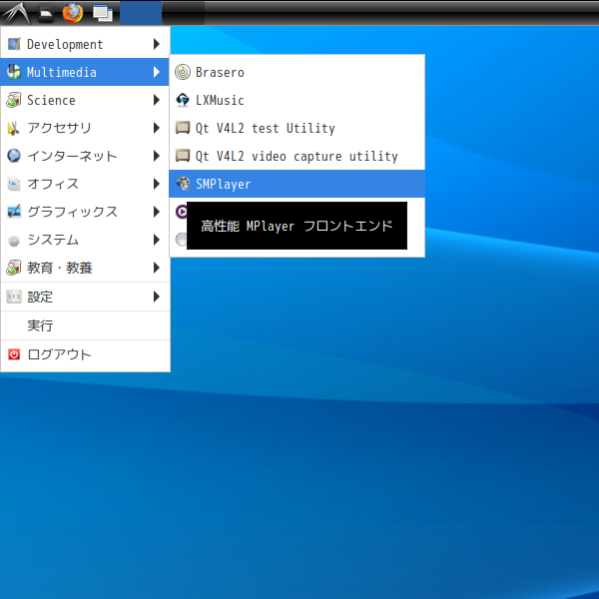Click the Development category icon
The height and width of the screenshot is (599, 599).
click(x=14, y=44)
